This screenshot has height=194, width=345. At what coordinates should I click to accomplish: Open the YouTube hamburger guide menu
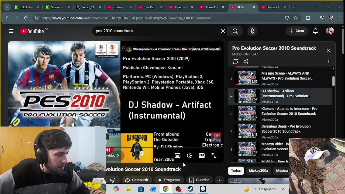[11, 31]
